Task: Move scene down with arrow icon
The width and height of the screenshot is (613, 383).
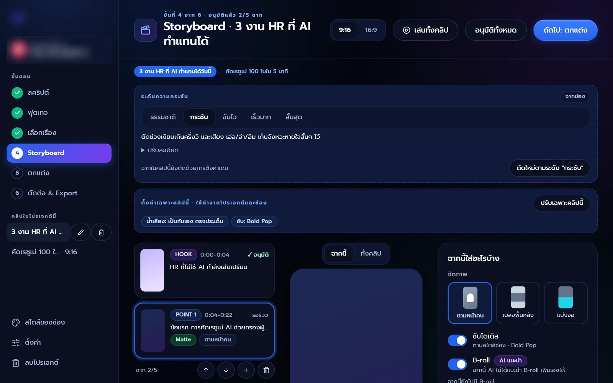Action: pos(226,370)
